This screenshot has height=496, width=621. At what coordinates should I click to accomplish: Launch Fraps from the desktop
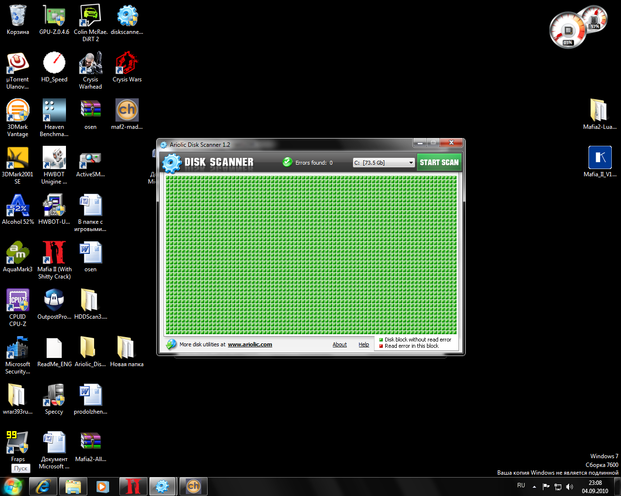[x=17, y=442]
